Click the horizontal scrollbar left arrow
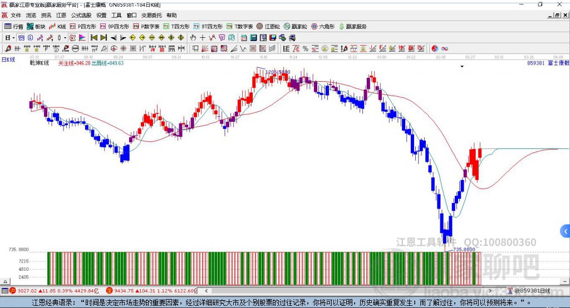Screen dimensions: 570x308 pos(207,291)
